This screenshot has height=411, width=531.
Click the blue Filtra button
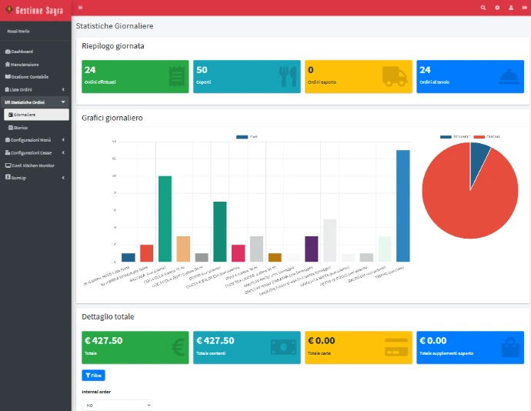coord(93,375)
